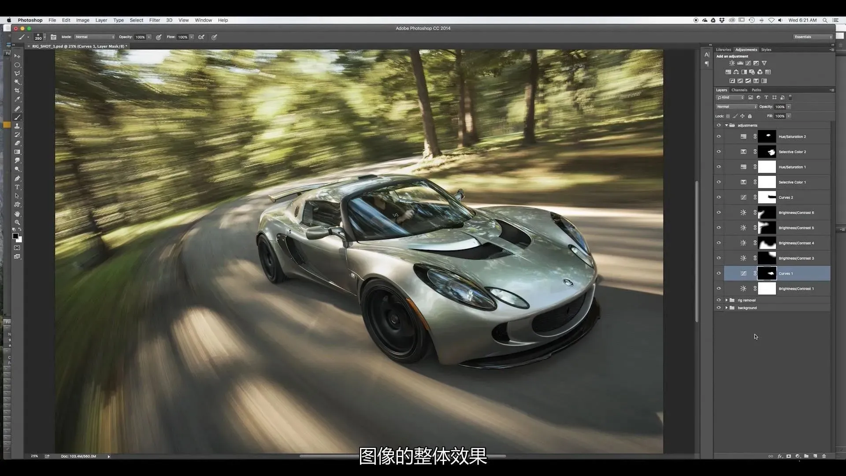The width and height of the screenshot is (846, 476).
Task: Select the Crop tool
Action: 17,91
